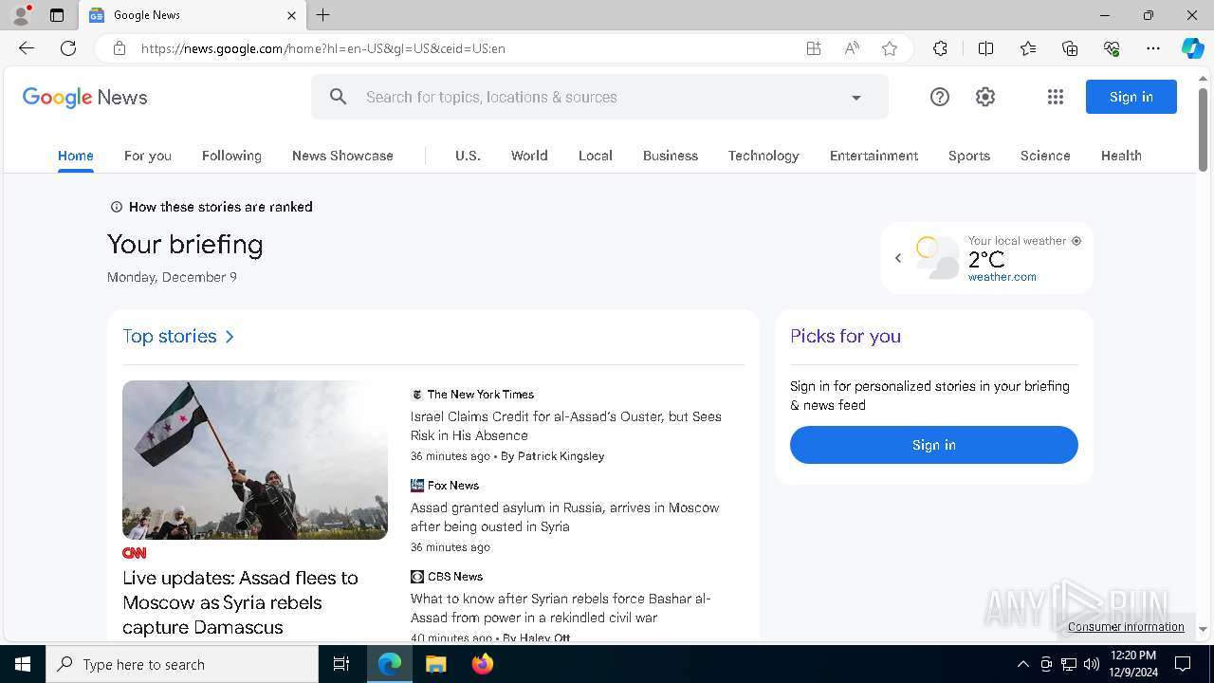Screen dimensions: 1214x683
Task: Open Task View on taskbar
Action: tap(341, 664)
